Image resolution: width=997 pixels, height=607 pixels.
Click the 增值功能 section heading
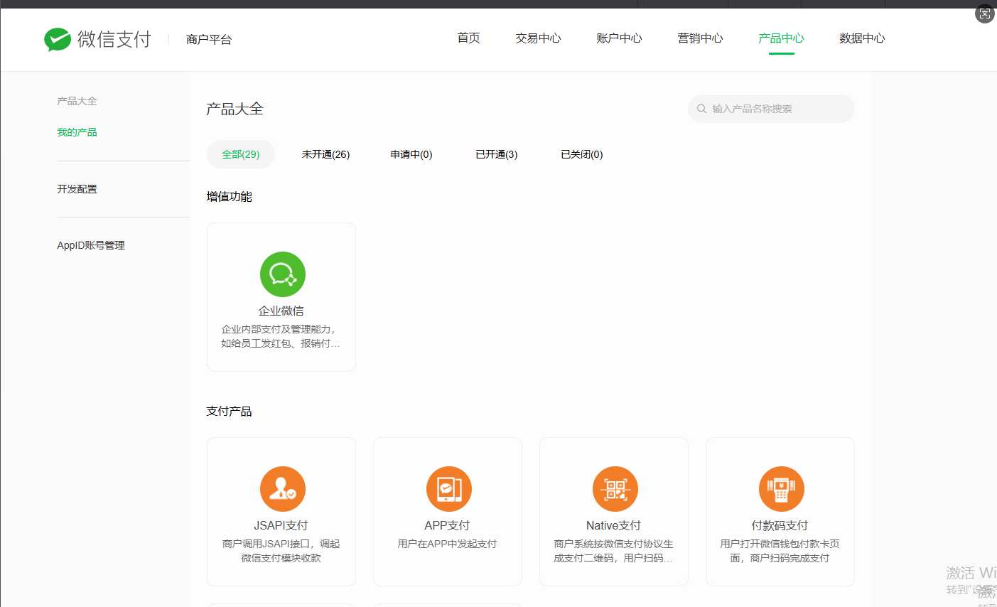pos(230,197)
